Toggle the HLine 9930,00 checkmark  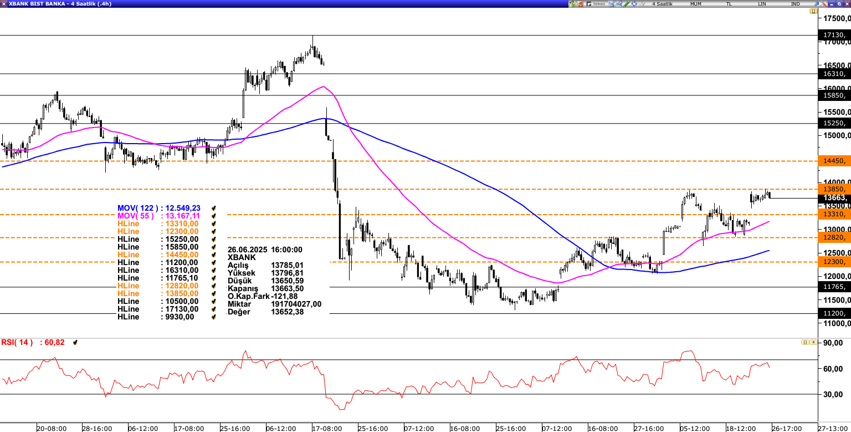214,317
